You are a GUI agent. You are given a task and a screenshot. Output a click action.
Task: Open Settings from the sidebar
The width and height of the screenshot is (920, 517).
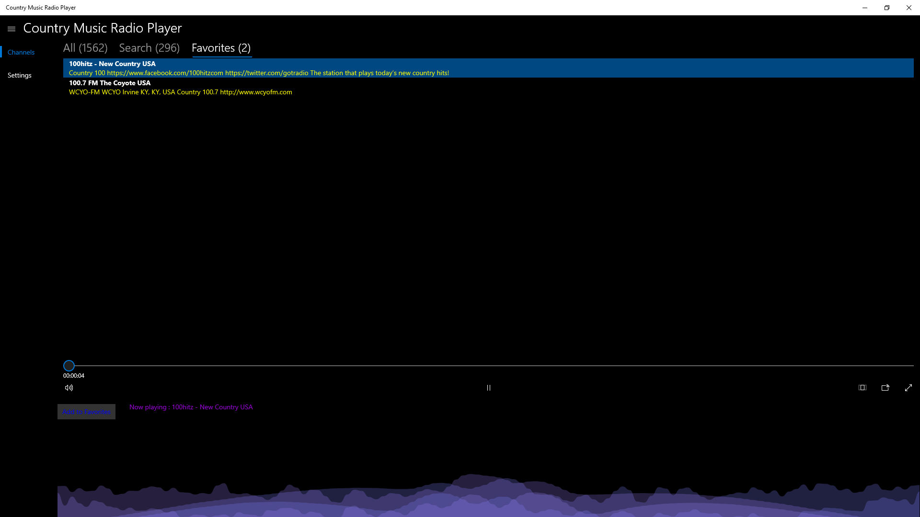[x=20, y=75]
